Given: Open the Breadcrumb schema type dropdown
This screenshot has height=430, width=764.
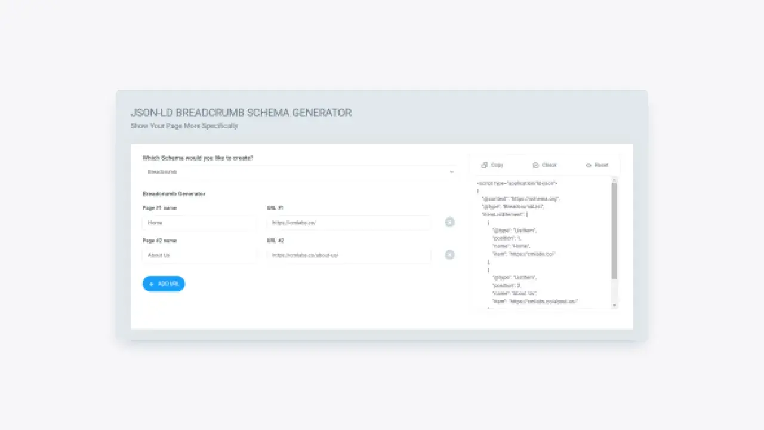Looking at the screenshot, I should point(298,172).
